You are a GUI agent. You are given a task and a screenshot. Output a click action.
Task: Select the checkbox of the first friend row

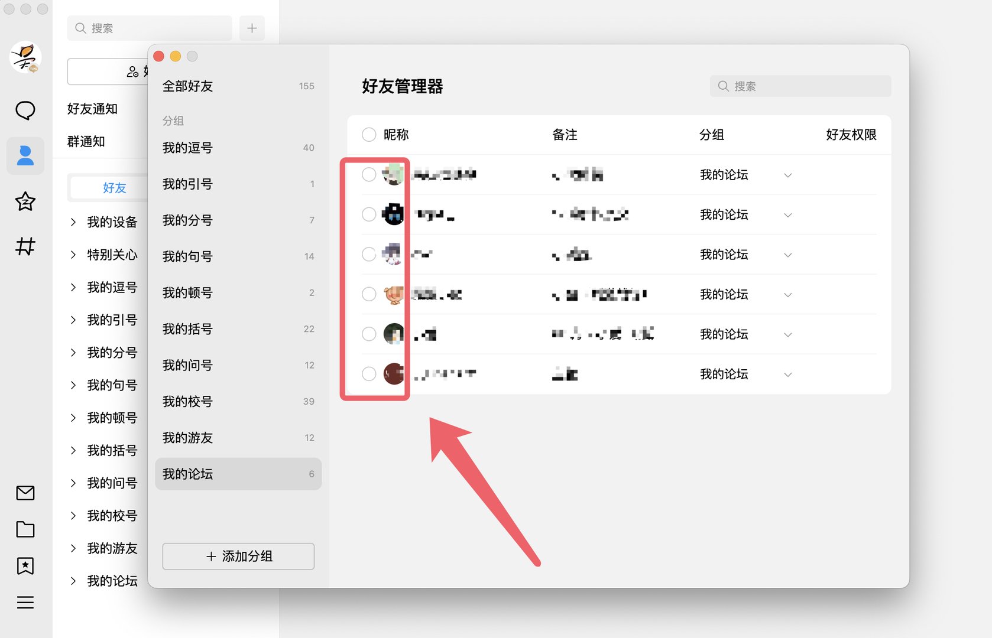368,174
